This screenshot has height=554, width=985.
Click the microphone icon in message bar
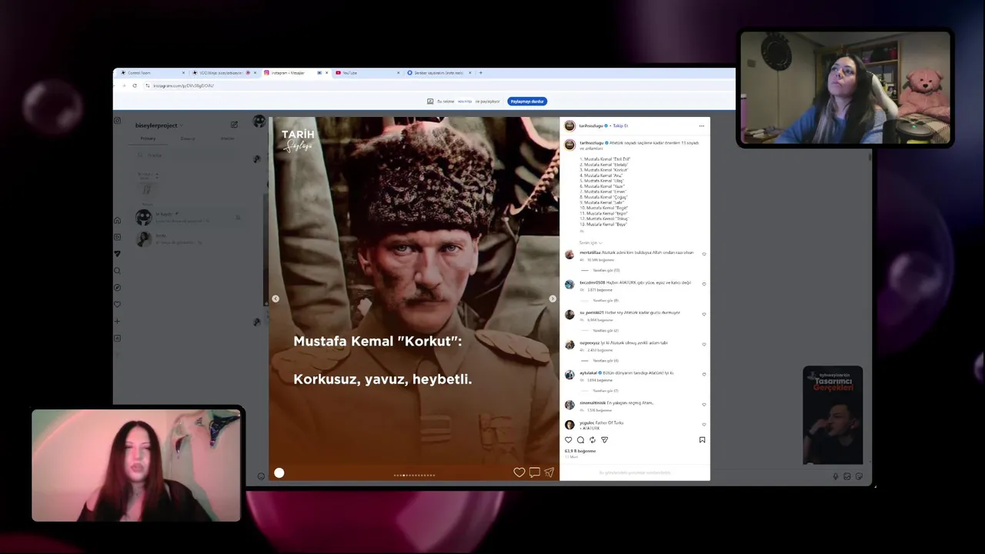836,476
